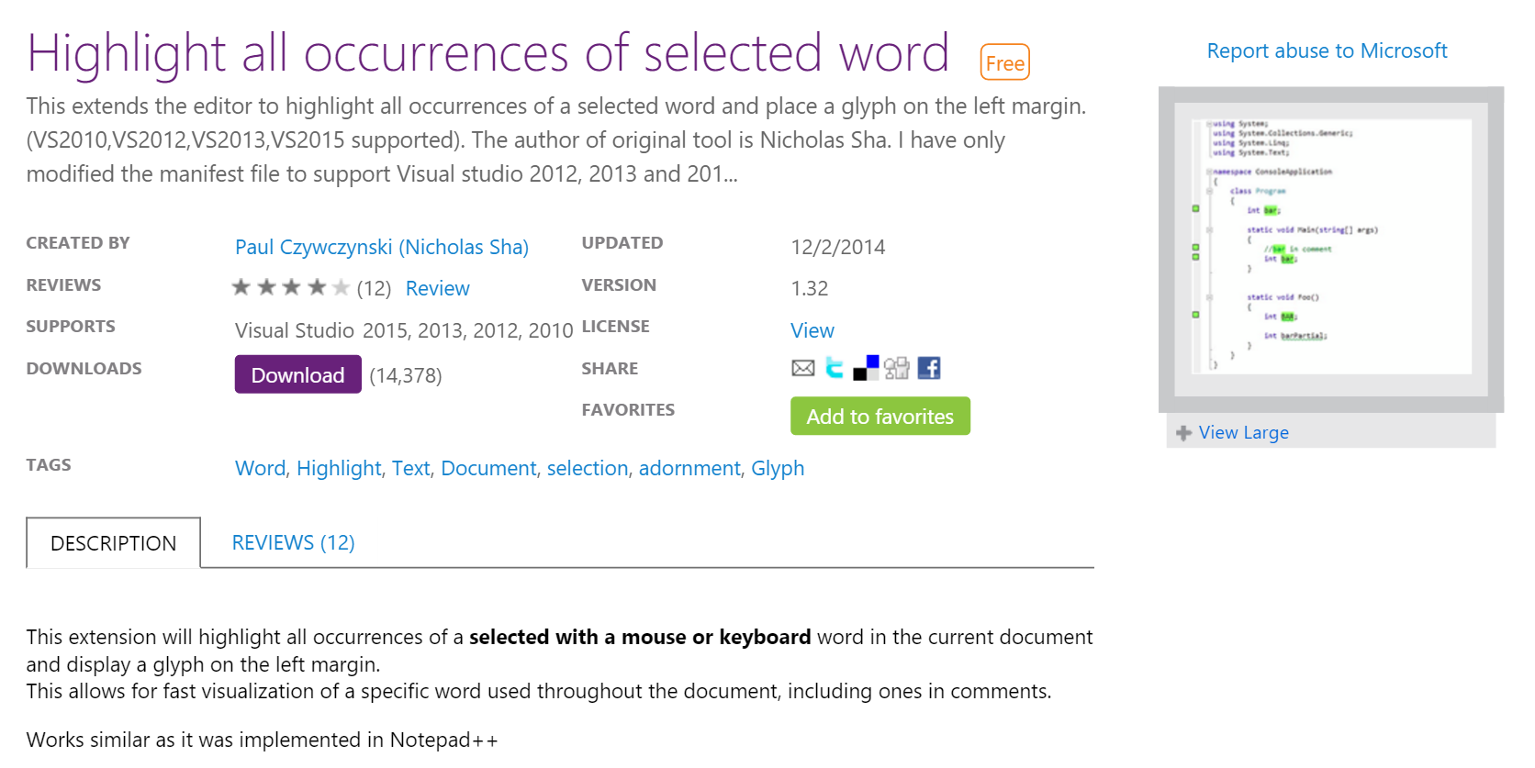This screenshot has height=768, width=1535.
Task: Open the Glyph tag
Action: (x=778, y=469)
